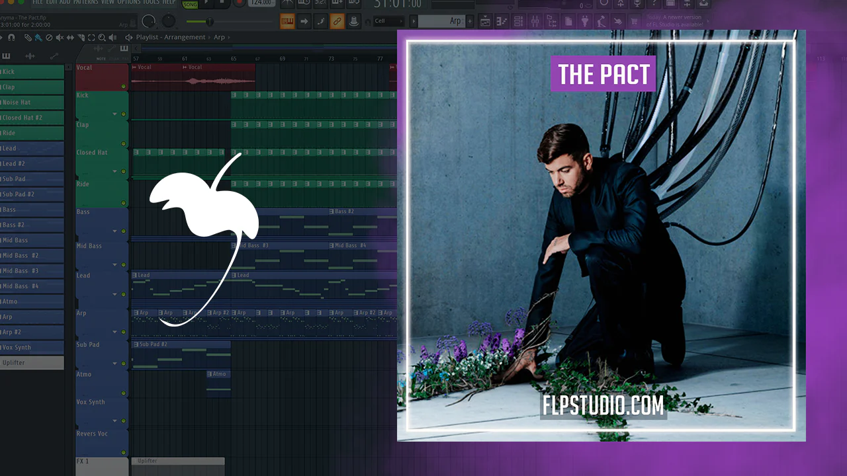Screen dimensions: 847x476
Task: Expand the Sub Pad track arrow
Action: tap(114, 364)
